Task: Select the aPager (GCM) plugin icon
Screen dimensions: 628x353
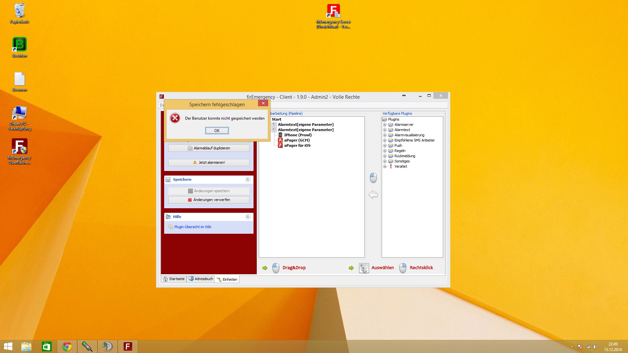Action: [x=280, y=140]
